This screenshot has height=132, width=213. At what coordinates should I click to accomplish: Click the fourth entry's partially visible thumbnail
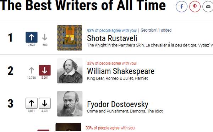pyautogui.click(x=68, y=127)
